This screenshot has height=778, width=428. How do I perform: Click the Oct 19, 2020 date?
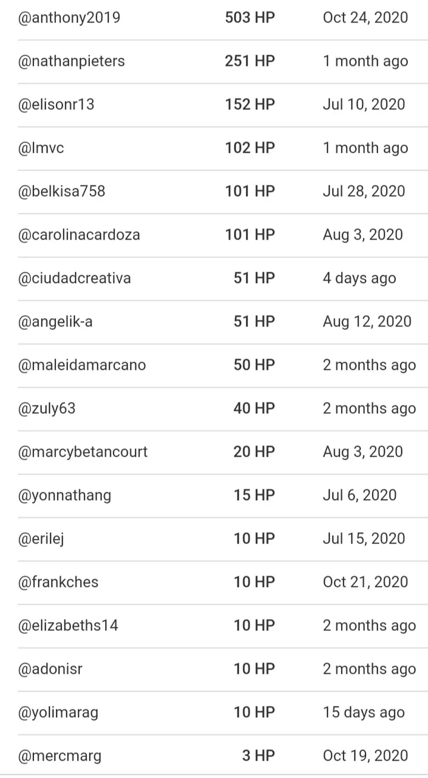(x=365, y=756)
